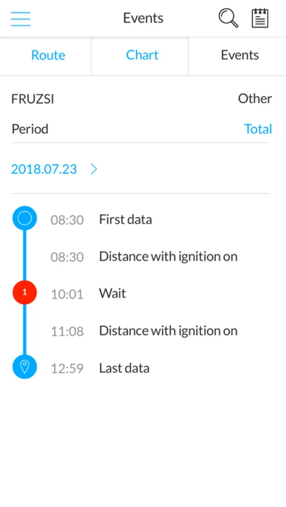Tap the blue First data circle marker

coord(25,218)
